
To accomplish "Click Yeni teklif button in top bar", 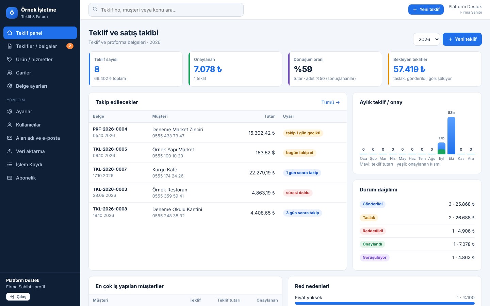I will [x=426, y=10].
